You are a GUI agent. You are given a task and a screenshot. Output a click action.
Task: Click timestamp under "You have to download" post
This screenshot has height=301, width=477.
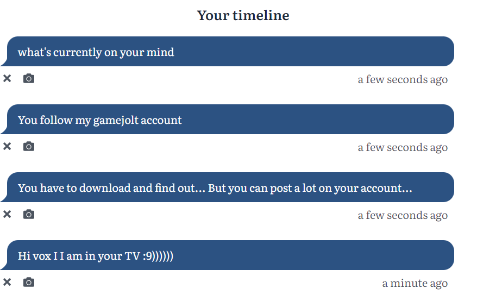tap(403, 216)
